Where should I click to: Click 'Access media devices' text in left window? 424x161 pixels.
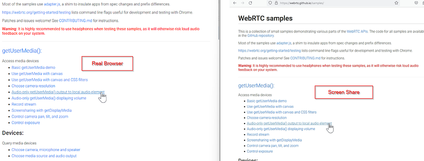click(20, 61)
